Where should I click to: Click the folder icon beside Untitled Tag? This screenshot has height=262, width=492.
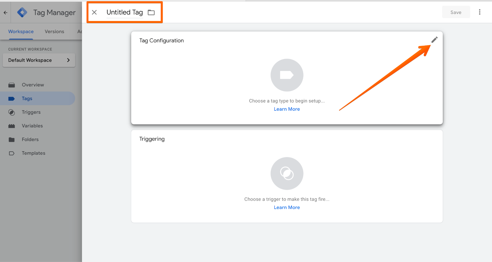click(151, 13)
